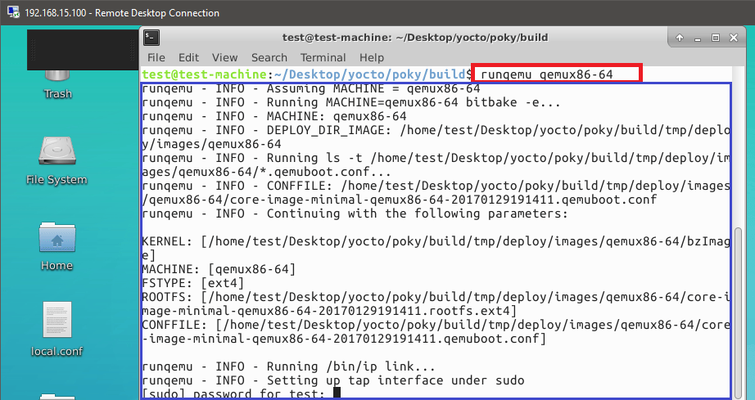This screenshot has height=400, width=755.
Task: Open the Help menu
Action: [x=371, y=57]
